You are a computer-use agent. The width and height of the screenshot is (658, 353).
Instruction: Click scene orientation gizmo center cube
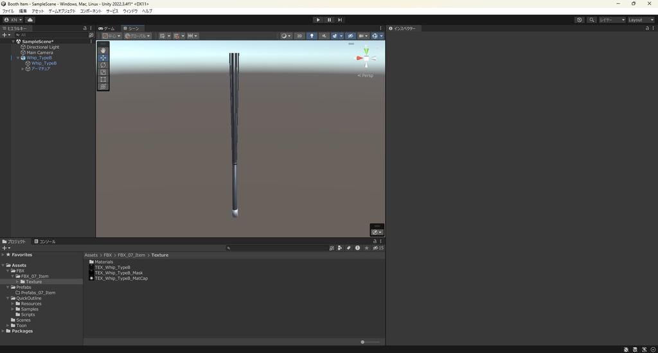(366, 58)
